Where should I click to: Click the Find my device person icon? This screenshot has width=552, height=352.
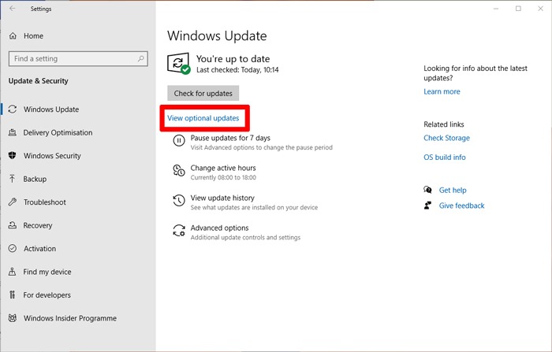coord(13,272)
